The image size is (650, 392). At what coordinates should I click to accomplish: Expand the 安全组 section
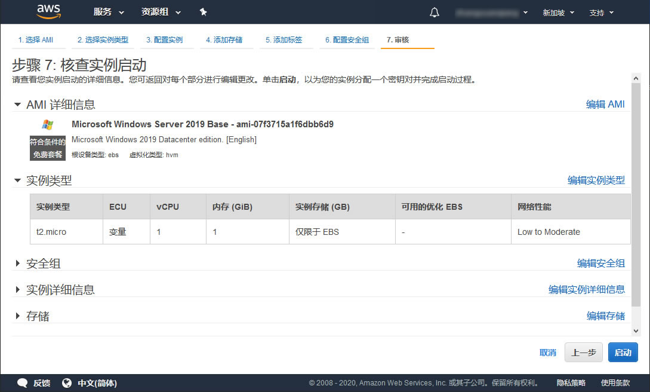point(17,263)
